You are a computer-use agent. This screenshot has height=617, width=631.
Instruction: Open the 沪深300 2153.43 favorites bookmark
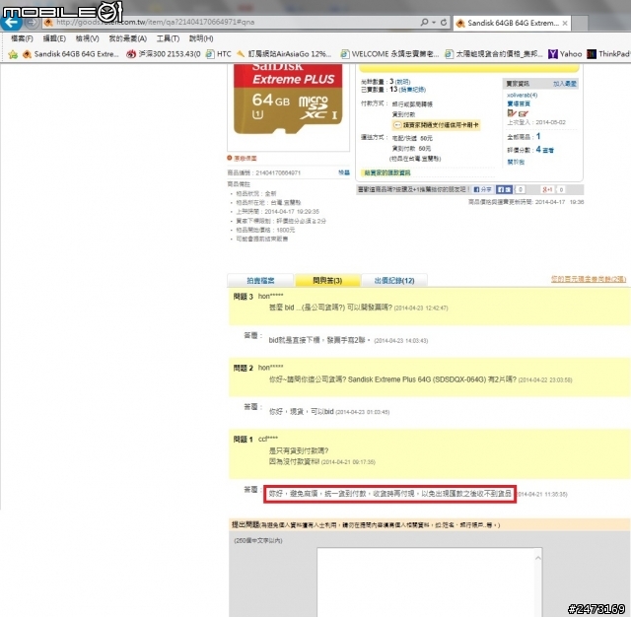click(164, 54)
